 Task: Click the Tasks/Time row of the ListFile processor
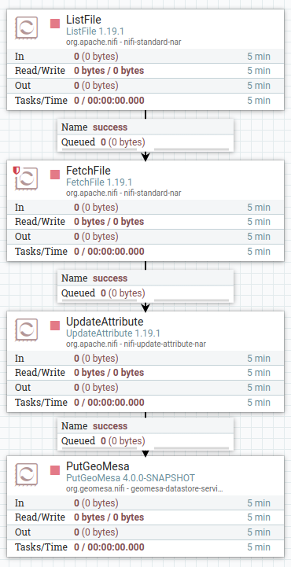pyautogui.click(x=145, y=101)
